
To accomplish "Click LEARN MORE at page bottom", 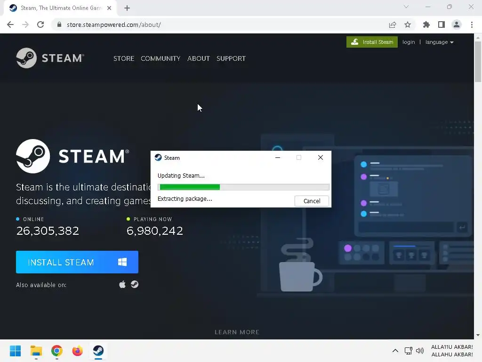I will pyautogui.click(x=237, y=332).
